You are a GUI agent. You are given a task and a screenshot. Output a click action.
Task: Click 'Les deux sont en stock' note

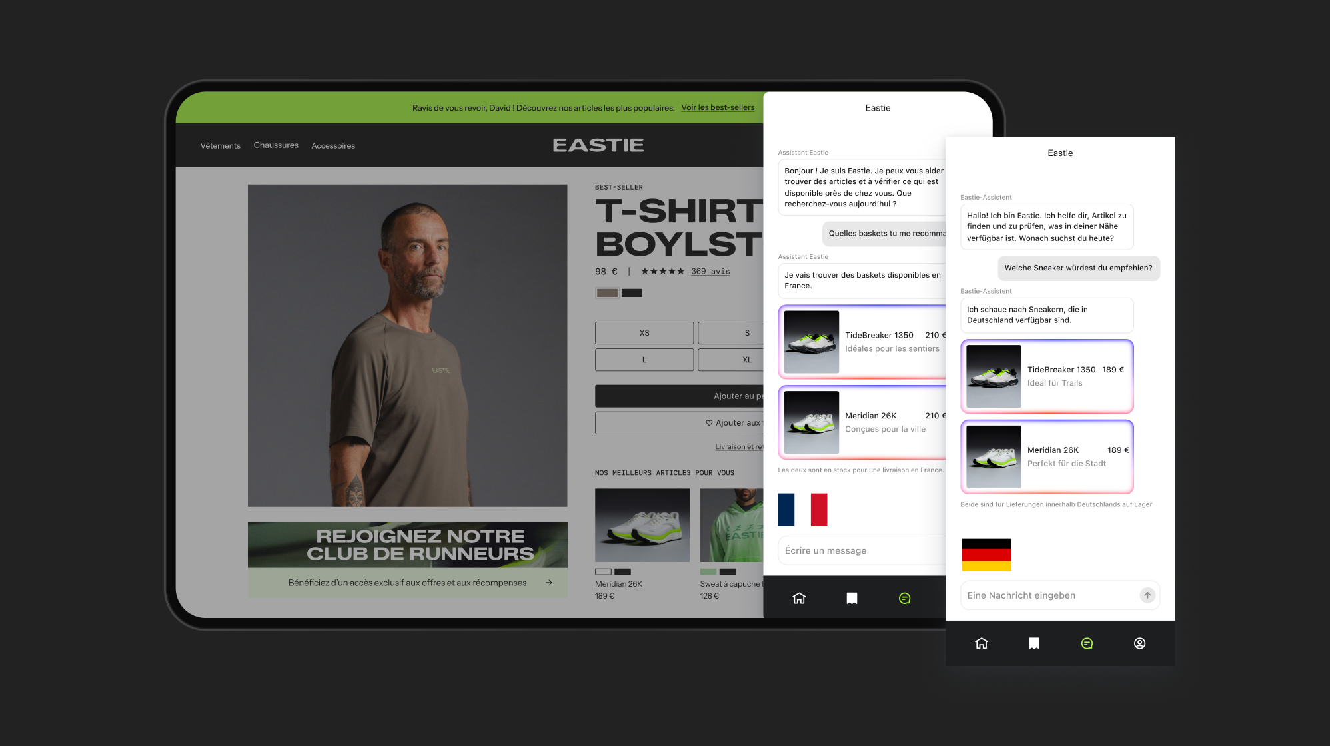pos(861,470)
